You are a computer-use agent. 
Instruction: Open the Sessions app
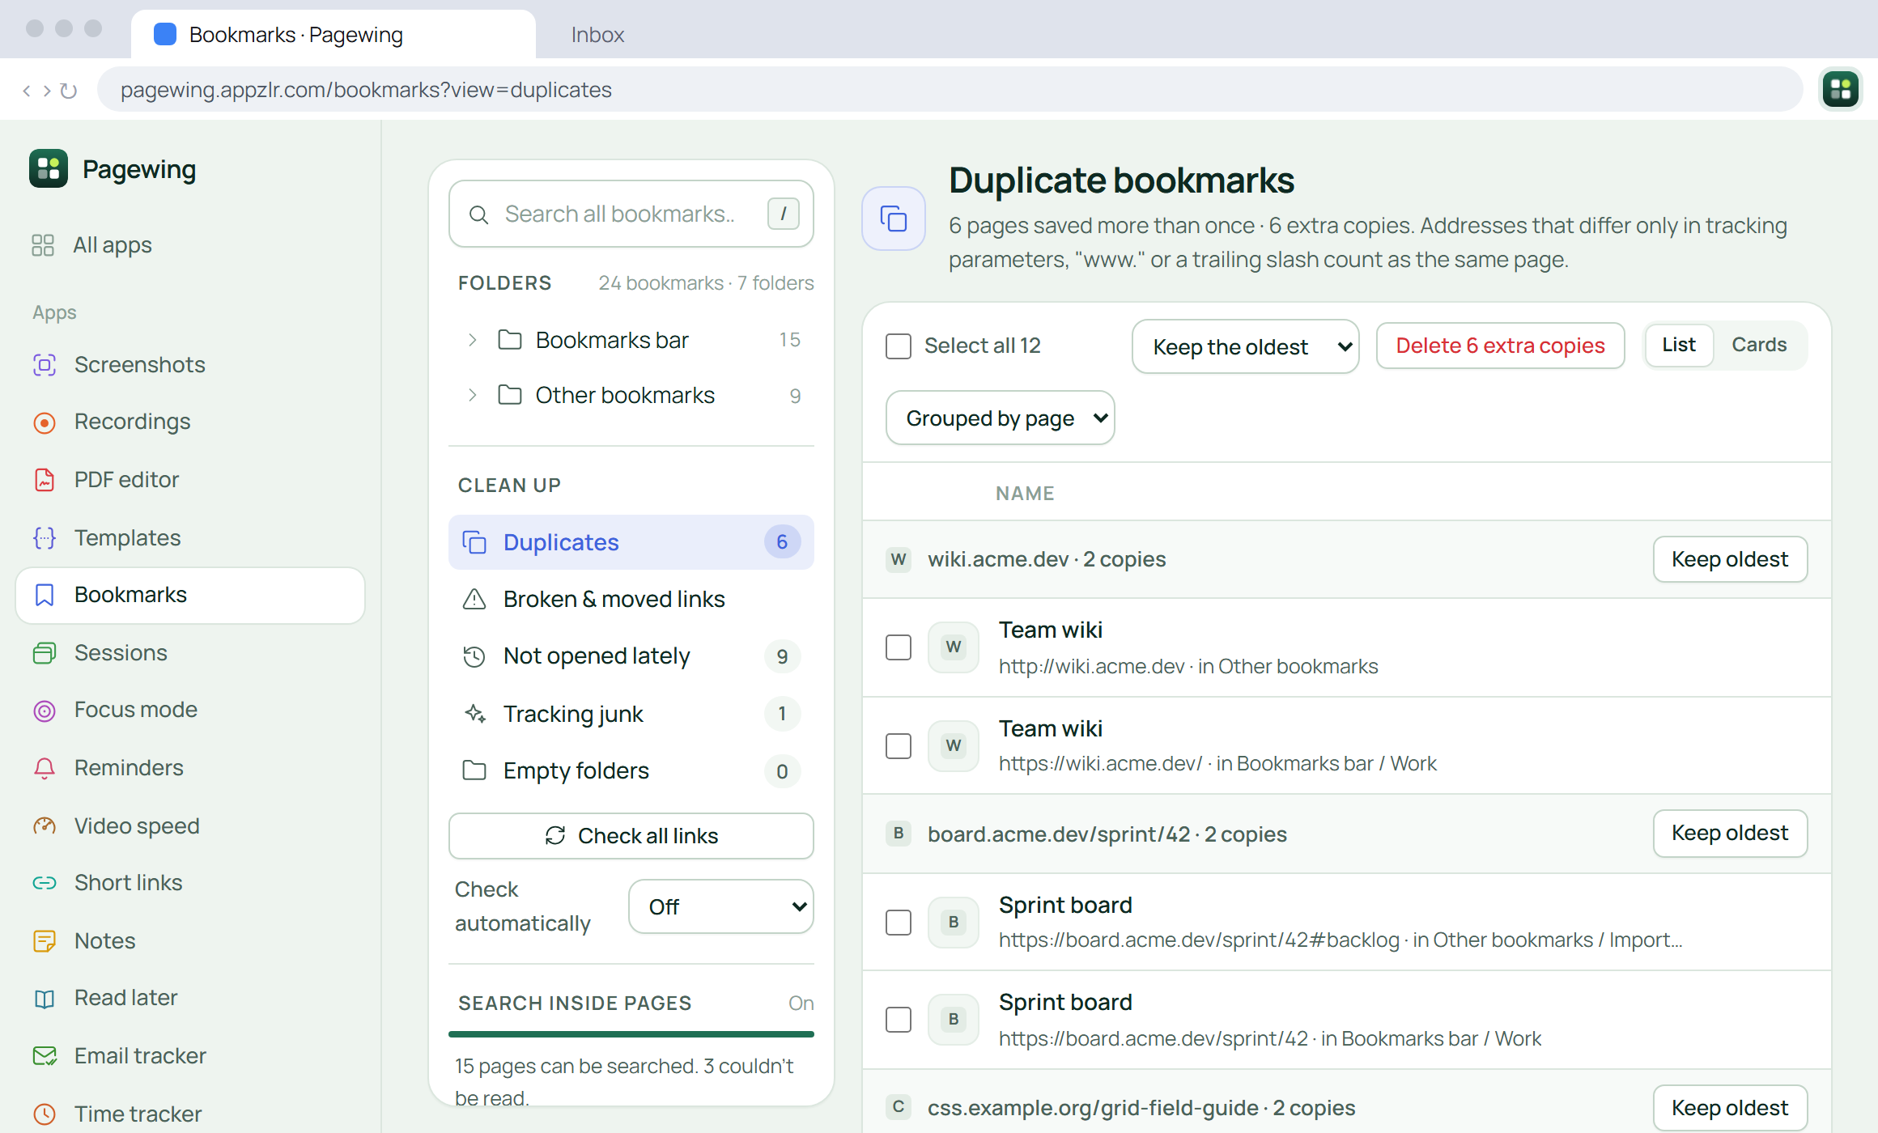coord(190,653)
